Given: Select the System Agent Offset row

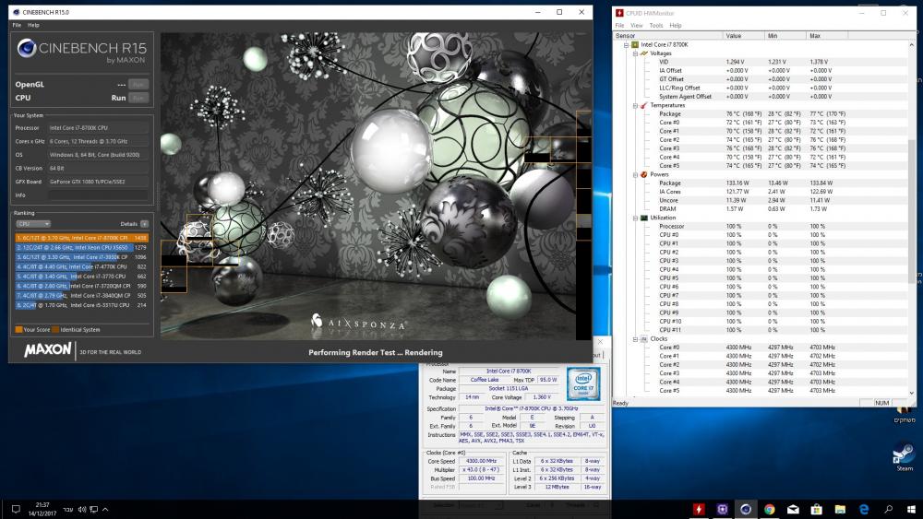Looking at the screenshot, I should [x=760, y=97].
